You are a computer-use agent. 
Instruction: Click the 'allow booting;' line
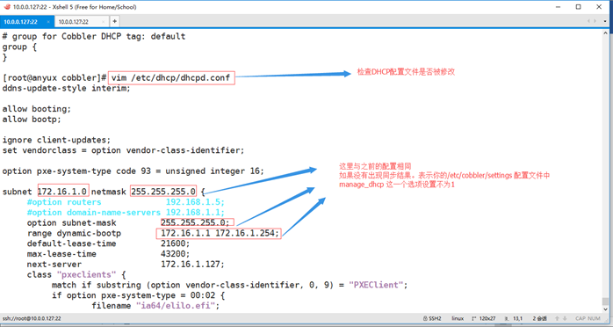tap(37, 109)
